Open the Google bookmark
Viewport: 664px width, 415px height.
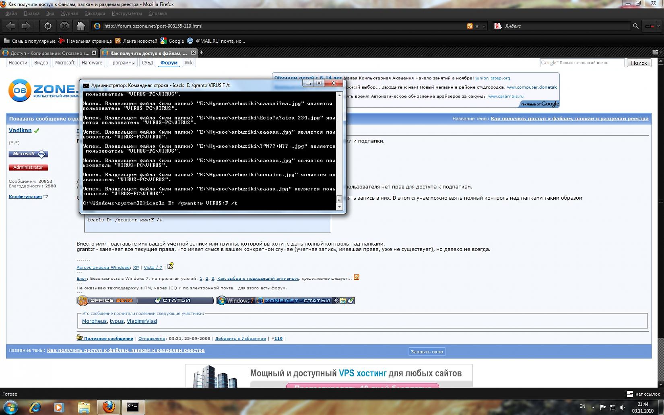(172, 41)
